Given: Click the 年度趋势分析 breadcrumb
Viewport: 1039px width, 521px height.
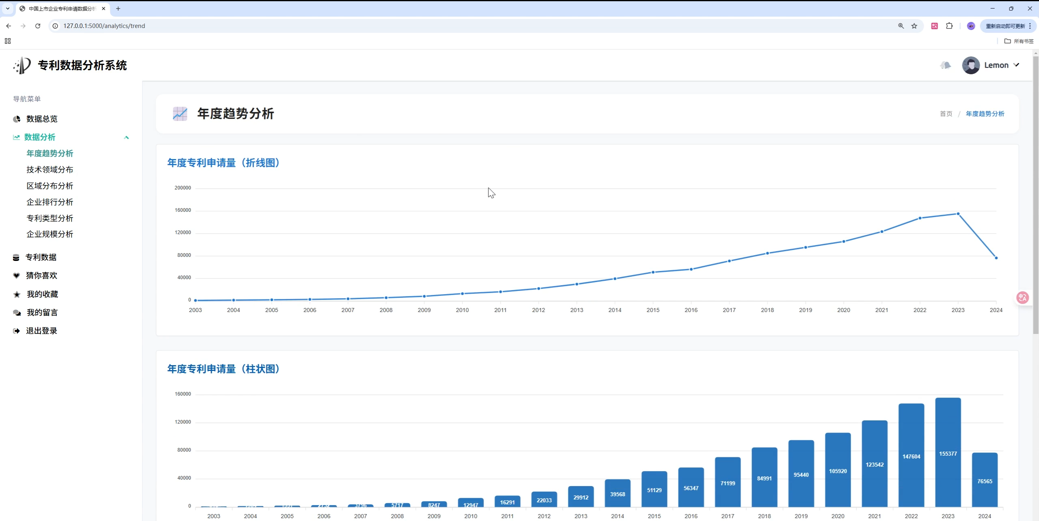Looking at the screenshot, I should pyautogui.click(x=985, y=114).
